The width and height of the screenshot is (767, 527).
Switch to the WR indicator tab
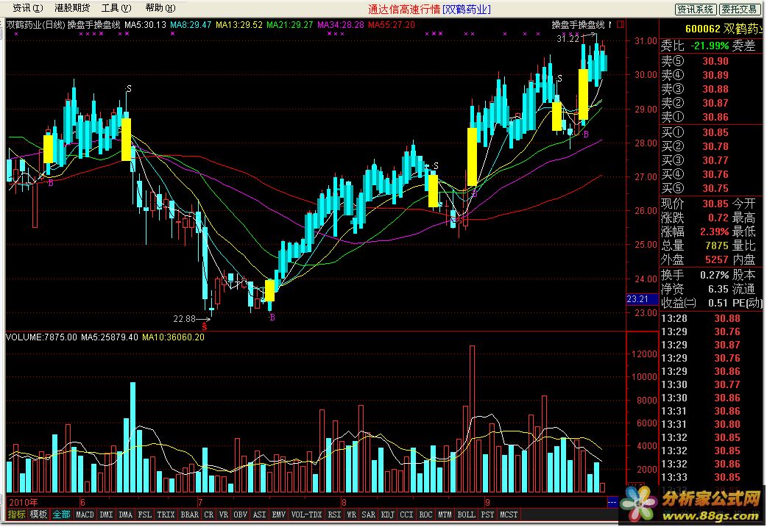tap(351, 515)
